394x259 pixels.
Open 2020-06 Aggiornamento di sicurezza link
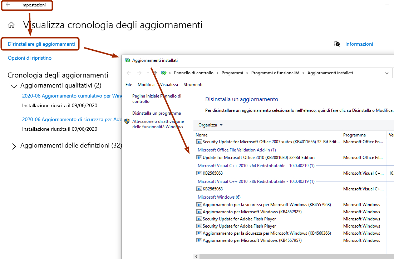(x=72, y=119)
